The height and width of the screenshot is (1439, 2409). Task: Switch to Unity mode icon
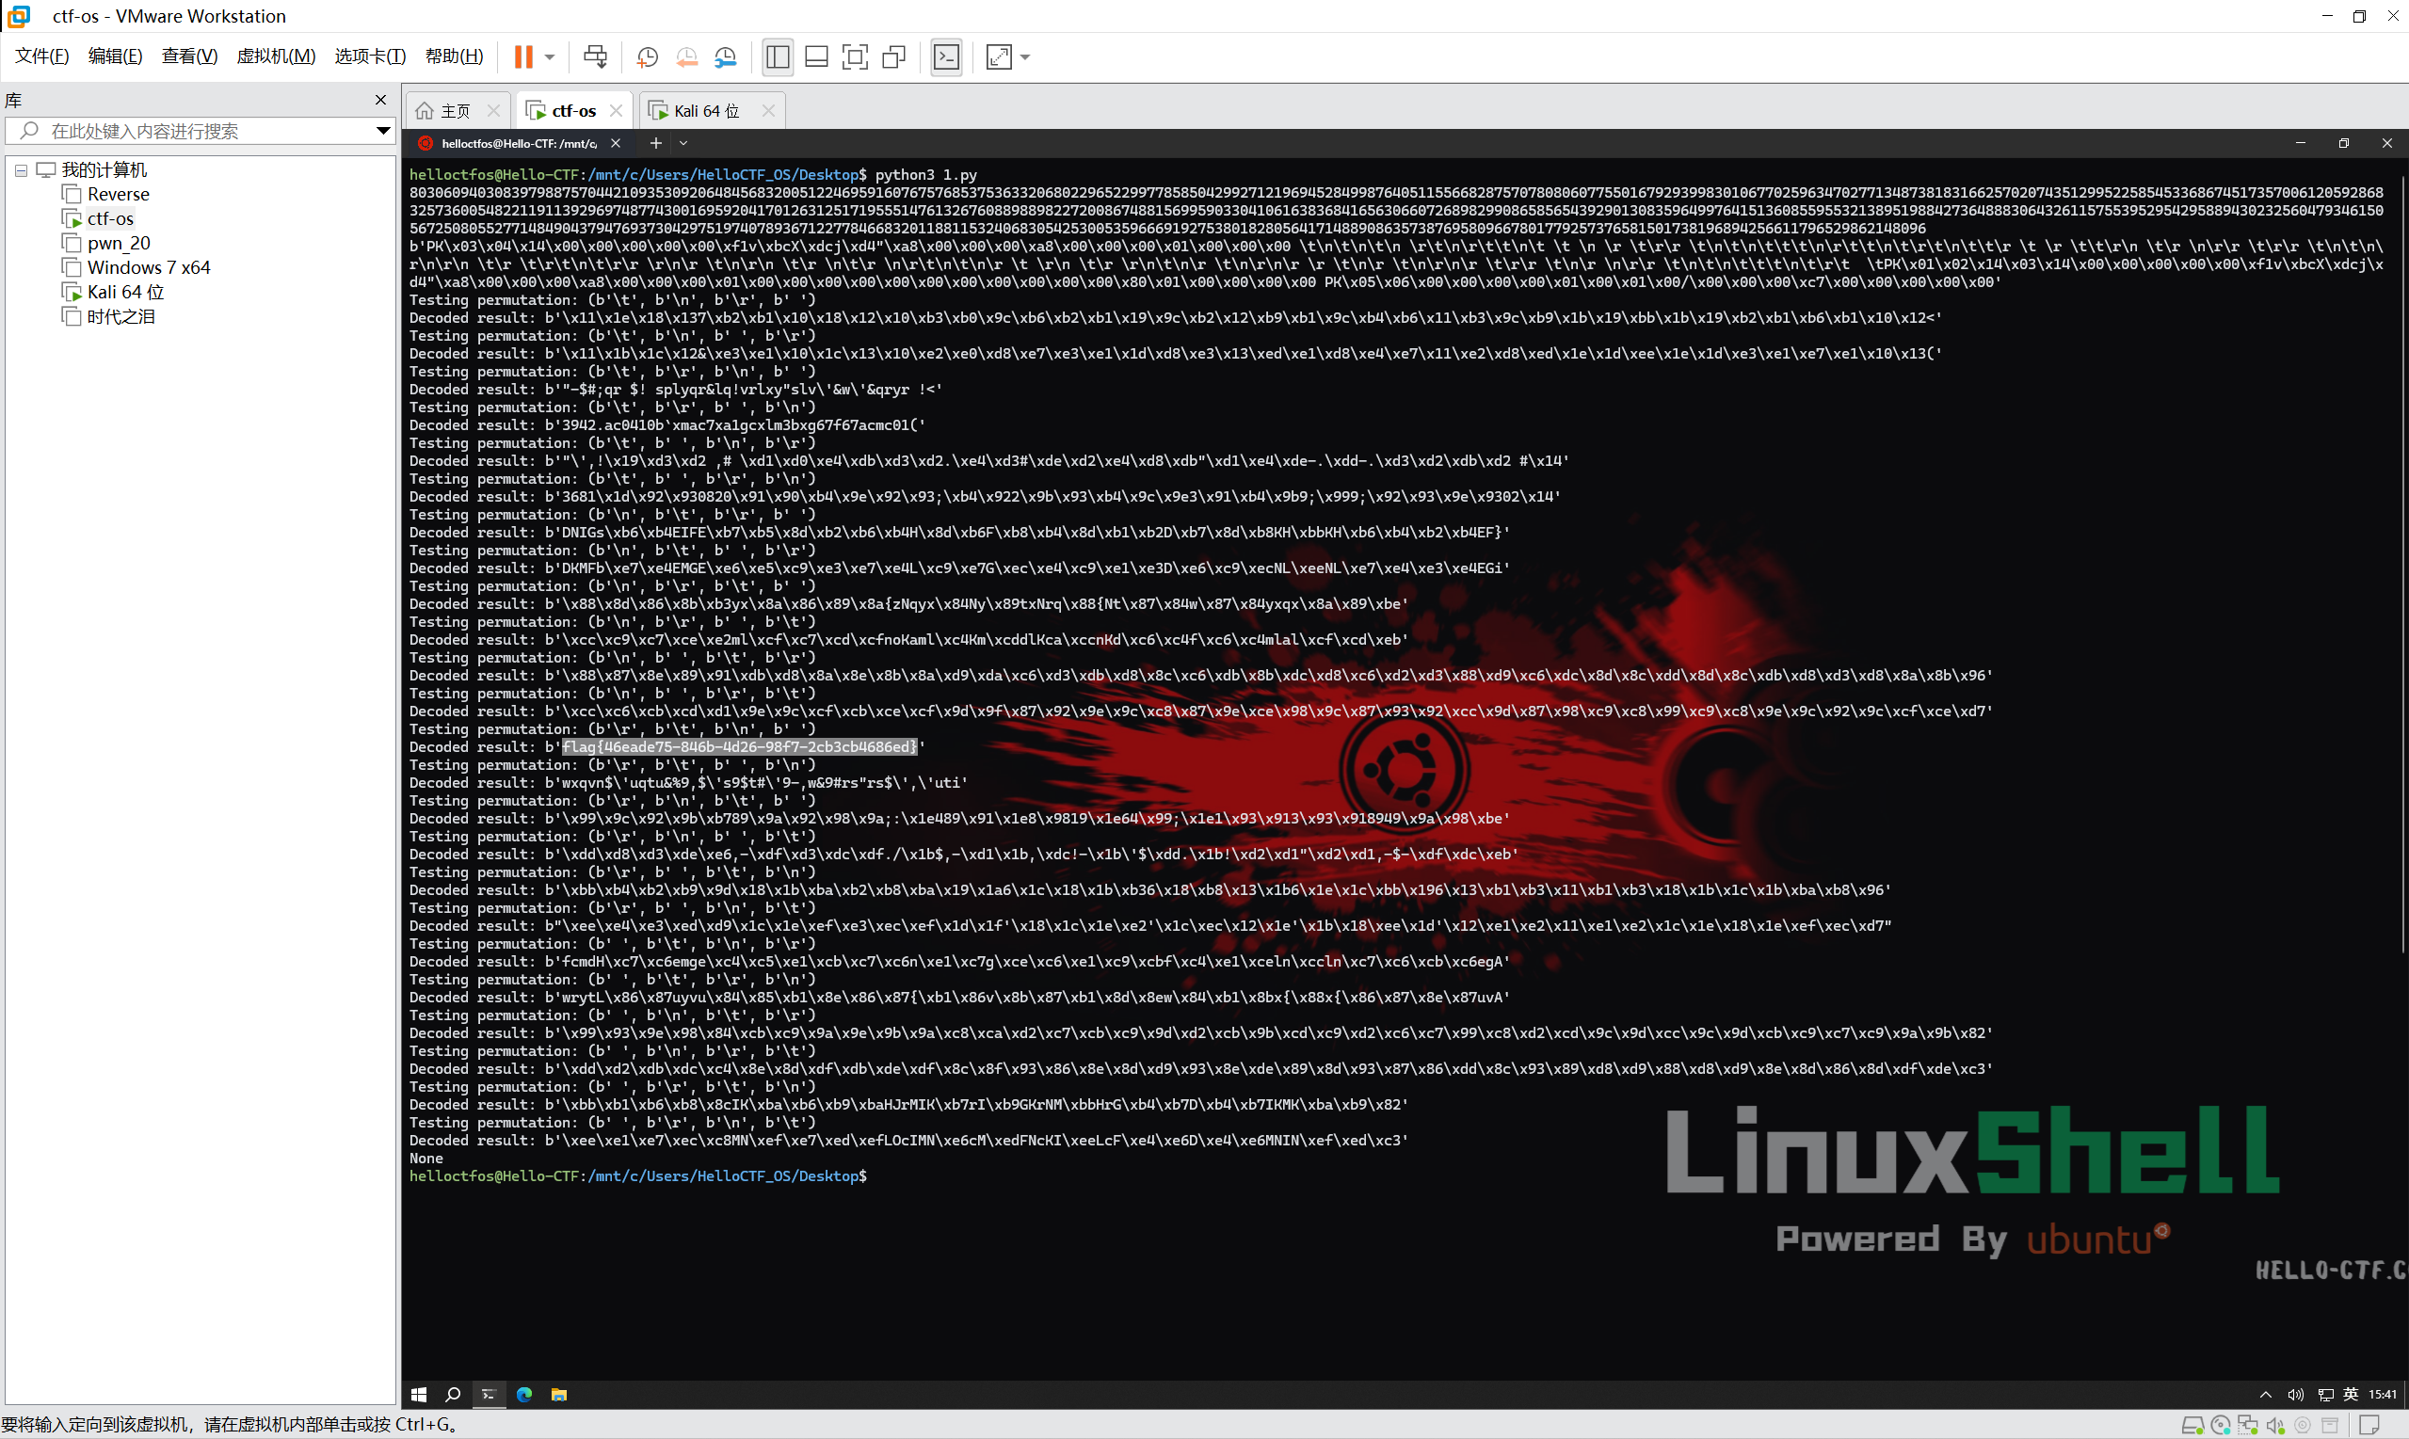[894, 56]
